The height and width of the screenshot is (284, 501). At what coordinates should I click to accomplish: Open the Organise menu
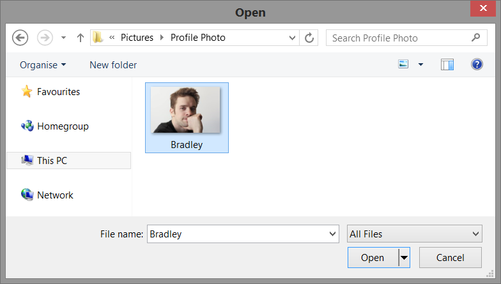[43, 64]
